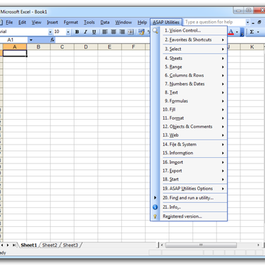This screenshot has width=265, height=265.
Task: Open Web menu entry
Action: click(x=193, y=135)
